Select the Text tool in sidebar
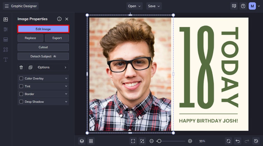263x146 pixels. (6, 60)
